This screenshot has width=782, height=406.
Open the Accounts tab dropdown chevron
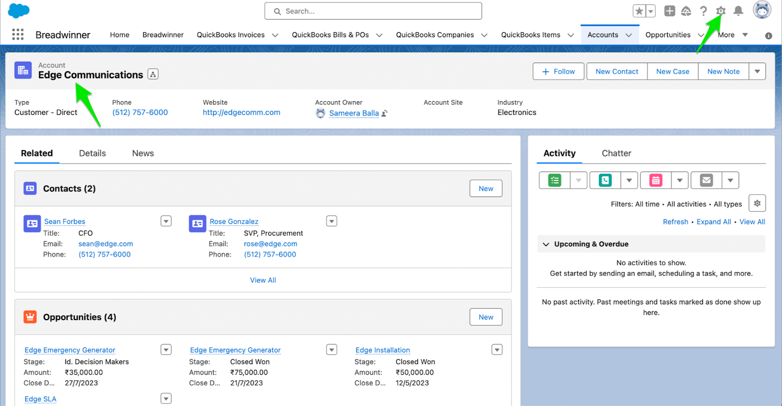pyautogui.click(x=629, y=35)
